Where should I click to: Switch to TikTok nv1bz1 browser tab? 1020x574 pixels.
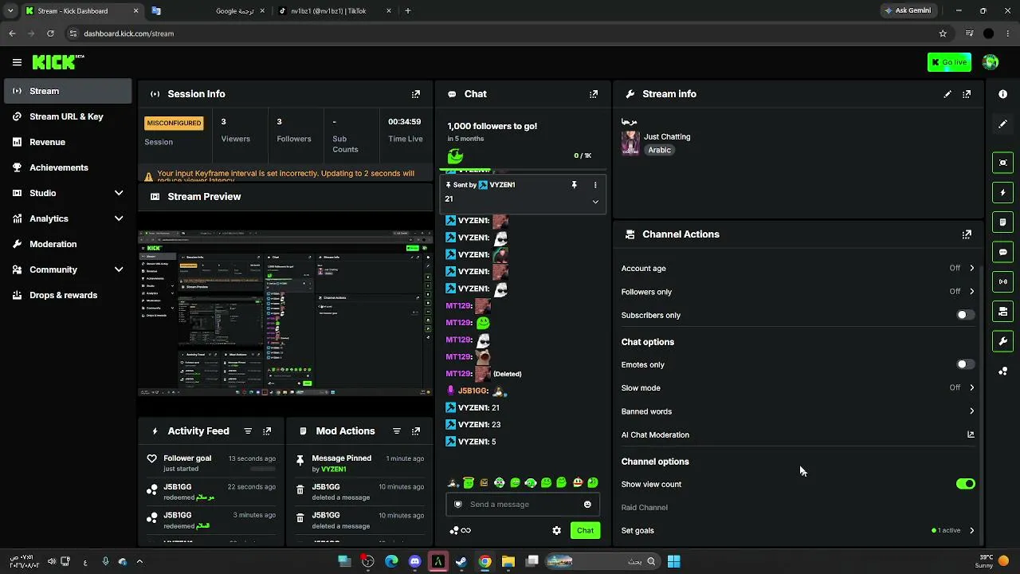[335, 11]
